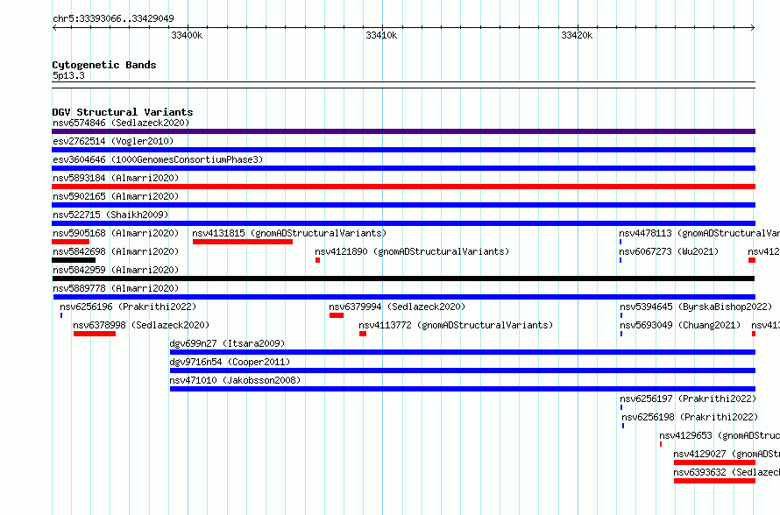Open nsv5893184 (Almarri2020) label

click(116, 178)
